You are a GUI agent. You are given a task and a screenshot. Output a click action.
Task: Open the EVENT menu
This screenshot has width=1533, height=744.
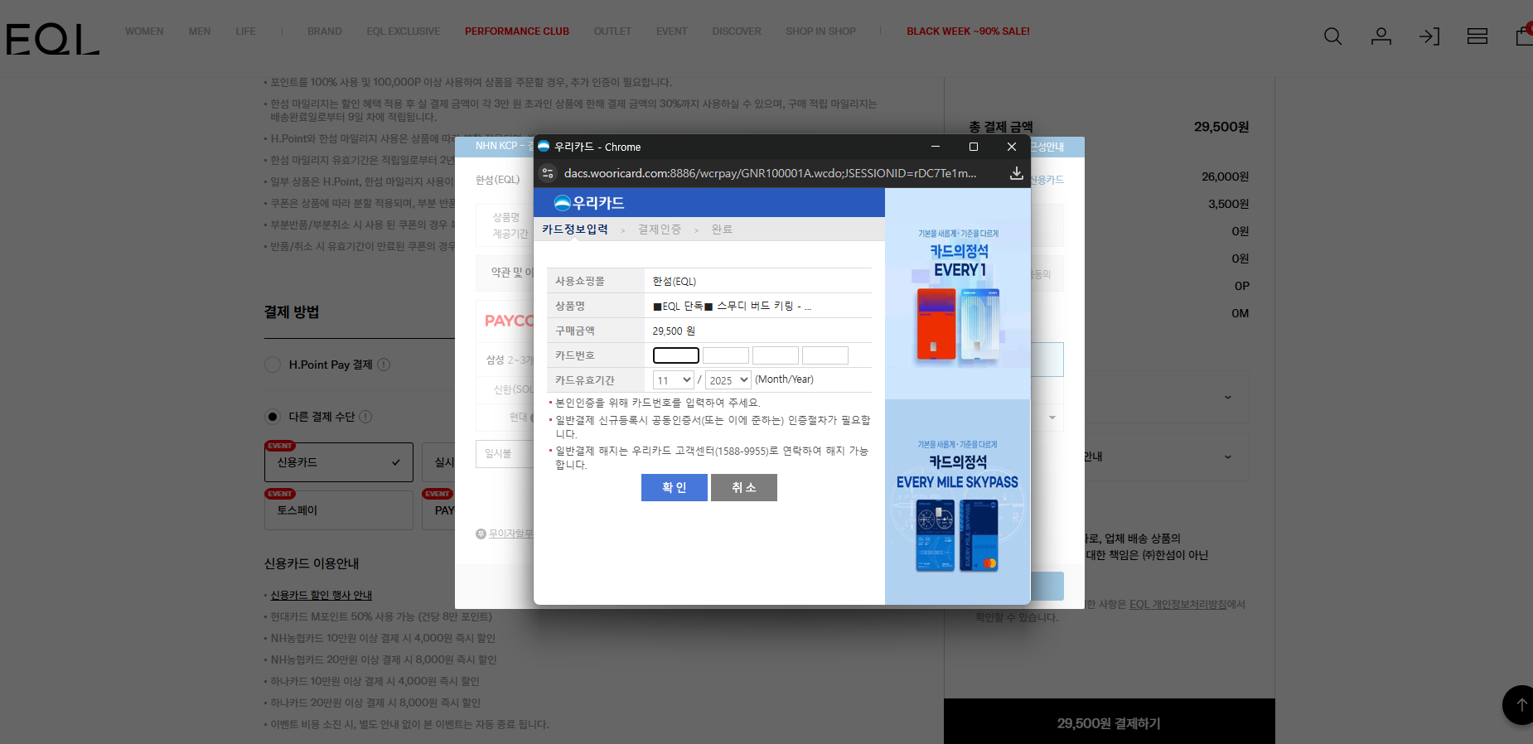click(672, 31)
